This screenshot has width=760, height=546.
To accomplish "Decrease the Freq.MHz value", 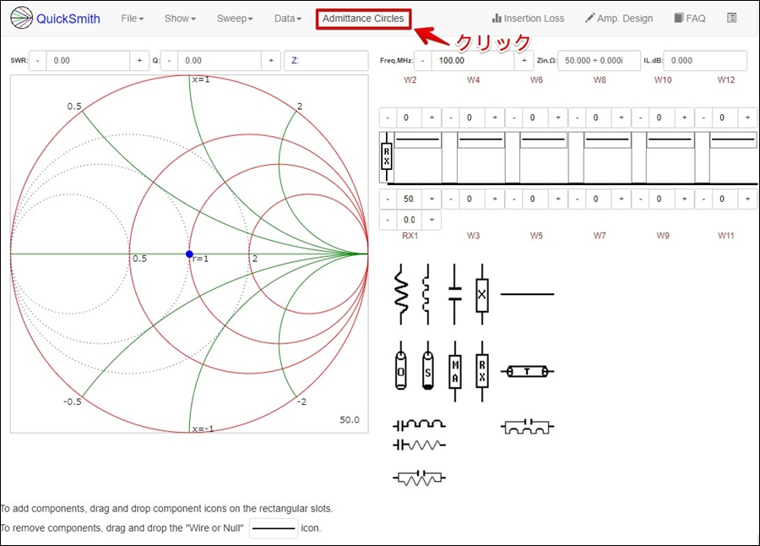I will [423, 61].
